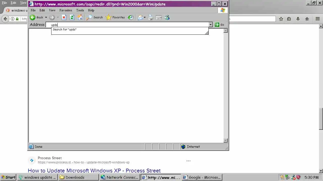Image resolution: width=323 pixels, height=181 pixels.
Task: Open the Edit menu in IE window
Action: [x=42, y=10]
